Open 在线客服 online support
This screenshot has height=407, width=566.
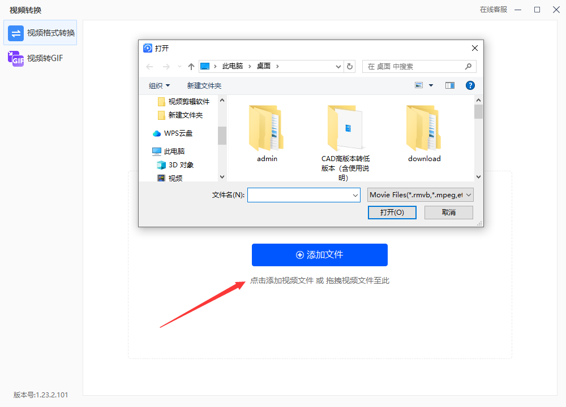tap(493, 10)
